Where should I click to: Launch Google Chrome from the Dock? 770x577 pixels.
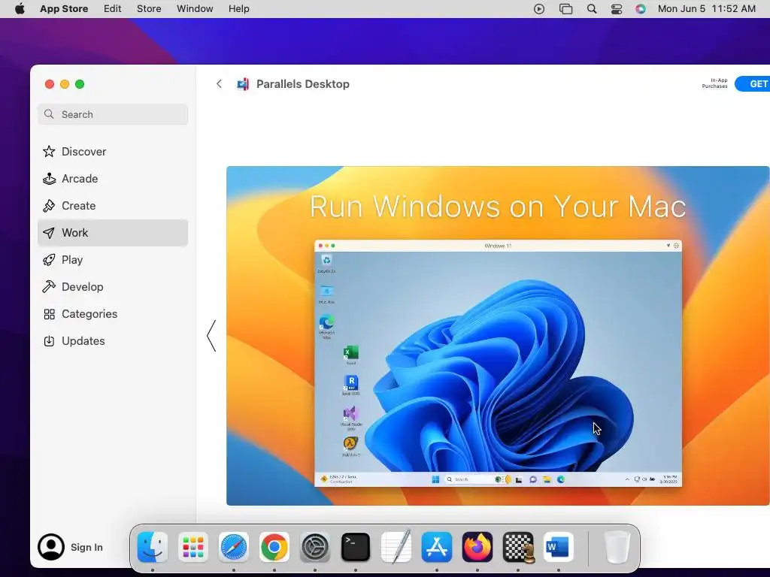[274, 547]
